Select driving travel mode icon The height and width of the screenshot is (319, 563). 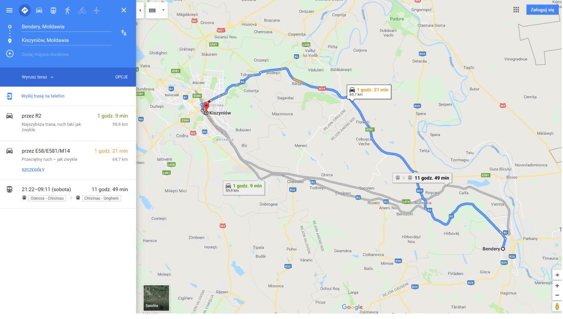point(39,10)
